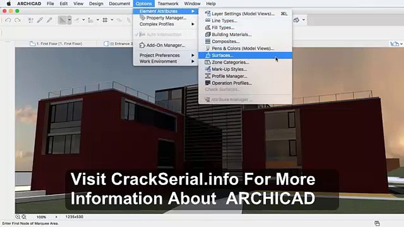404x227 pixels.
Task: Open the arrow next to 3D cube icon
Action: pyautogui.click(x=304, y=20)
